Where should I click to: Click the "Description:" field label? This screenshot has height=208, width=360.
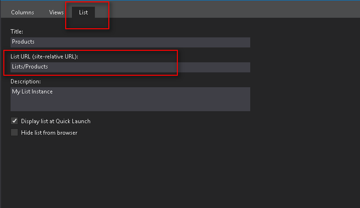tap(25, 81)
